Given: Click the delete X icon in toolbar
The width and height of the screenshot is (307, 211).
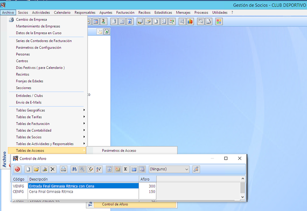Looking at the screenshot, I should [53, 169].
